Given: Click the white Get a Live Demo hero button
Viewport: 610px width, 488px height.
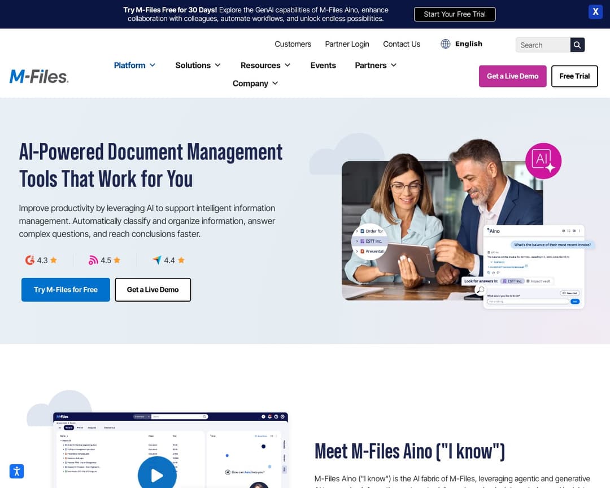Looking at the screenshot, I should (x=153, y=290).
